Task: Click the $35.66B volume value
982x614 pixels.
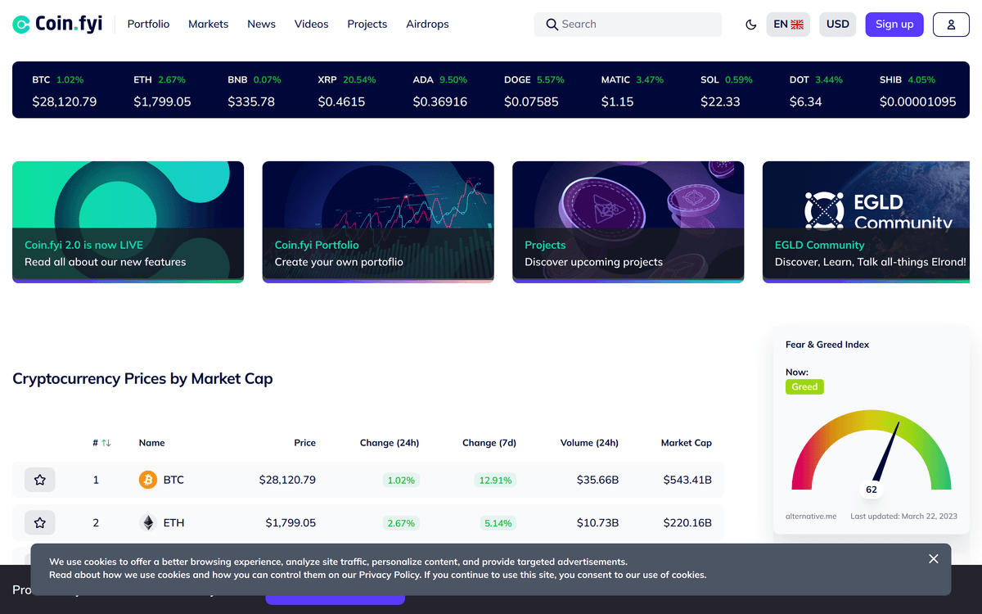Action: coord(597,480)
